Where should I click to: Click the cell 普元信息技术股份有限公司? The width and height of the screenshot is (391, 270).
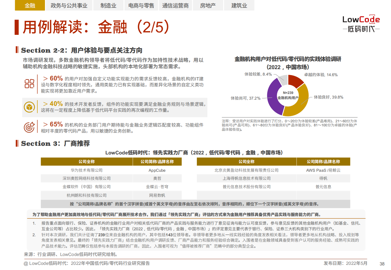(246, 187)
